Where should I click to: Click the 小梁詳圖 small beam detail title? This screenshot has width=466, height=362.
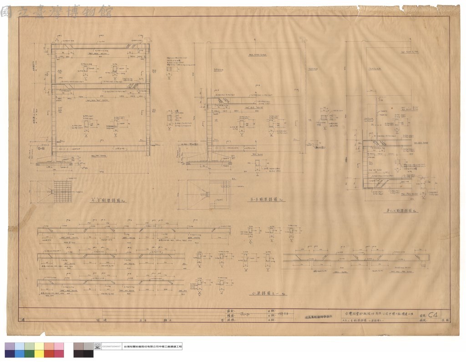(x=268, y=293)
